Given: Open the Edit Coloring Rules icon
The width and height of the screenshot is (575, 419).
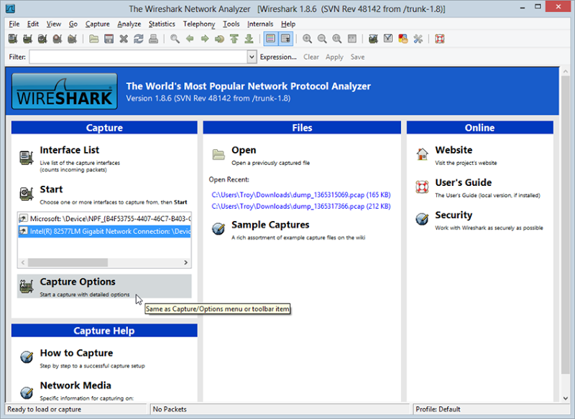Looking at the screenshot, I should [402, 39].
